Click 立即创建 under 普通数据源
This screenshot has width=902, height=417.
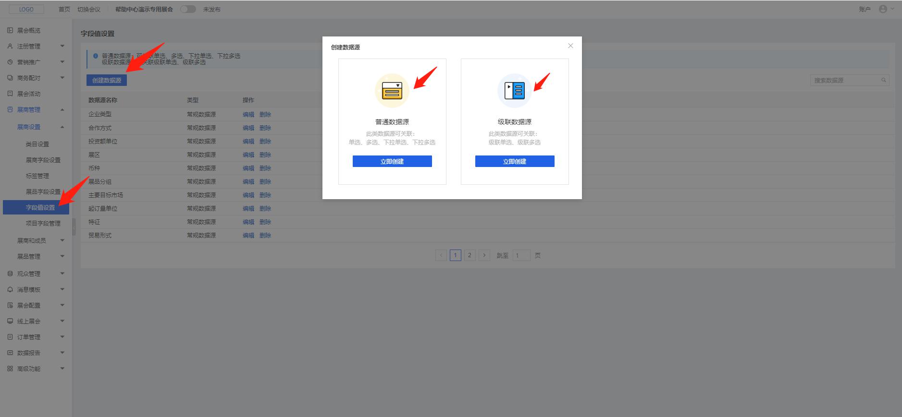point(392,161)
